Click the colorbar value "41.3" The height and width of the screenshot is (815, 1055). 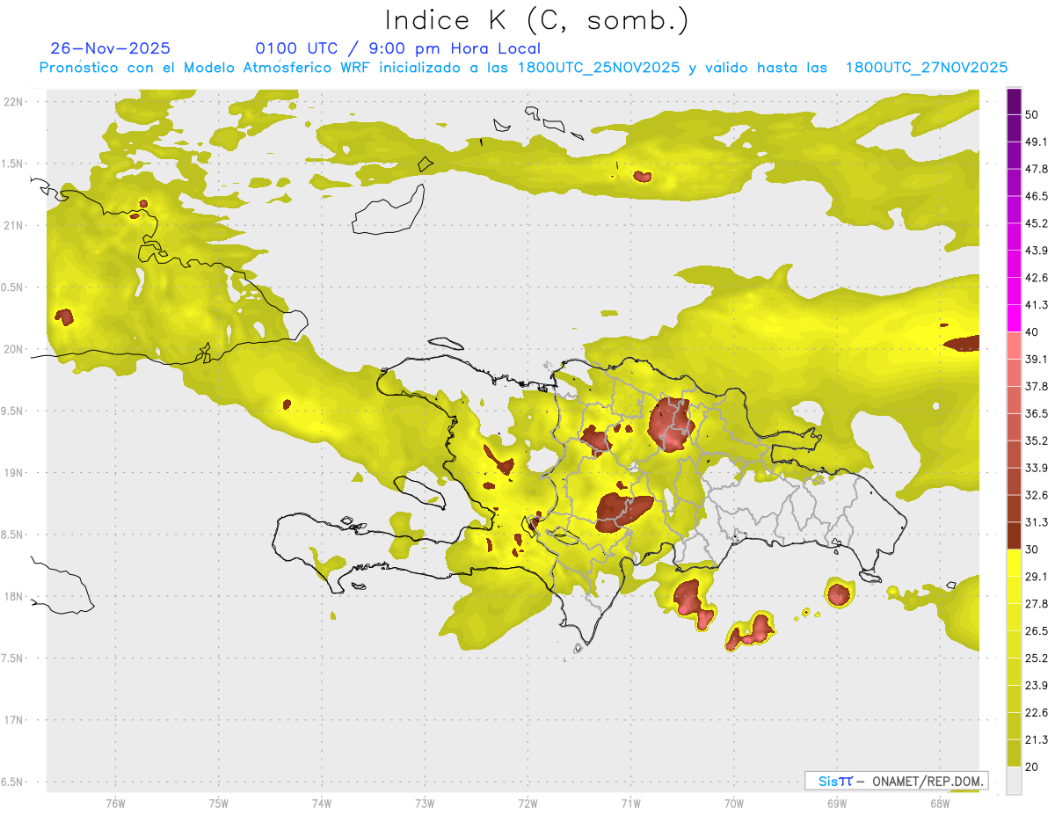(x=1037, y=305)
